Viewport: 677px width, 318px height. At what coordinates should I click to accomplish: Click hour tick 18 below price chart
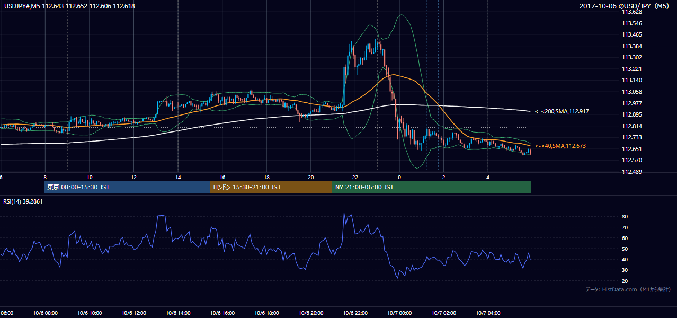266,177
